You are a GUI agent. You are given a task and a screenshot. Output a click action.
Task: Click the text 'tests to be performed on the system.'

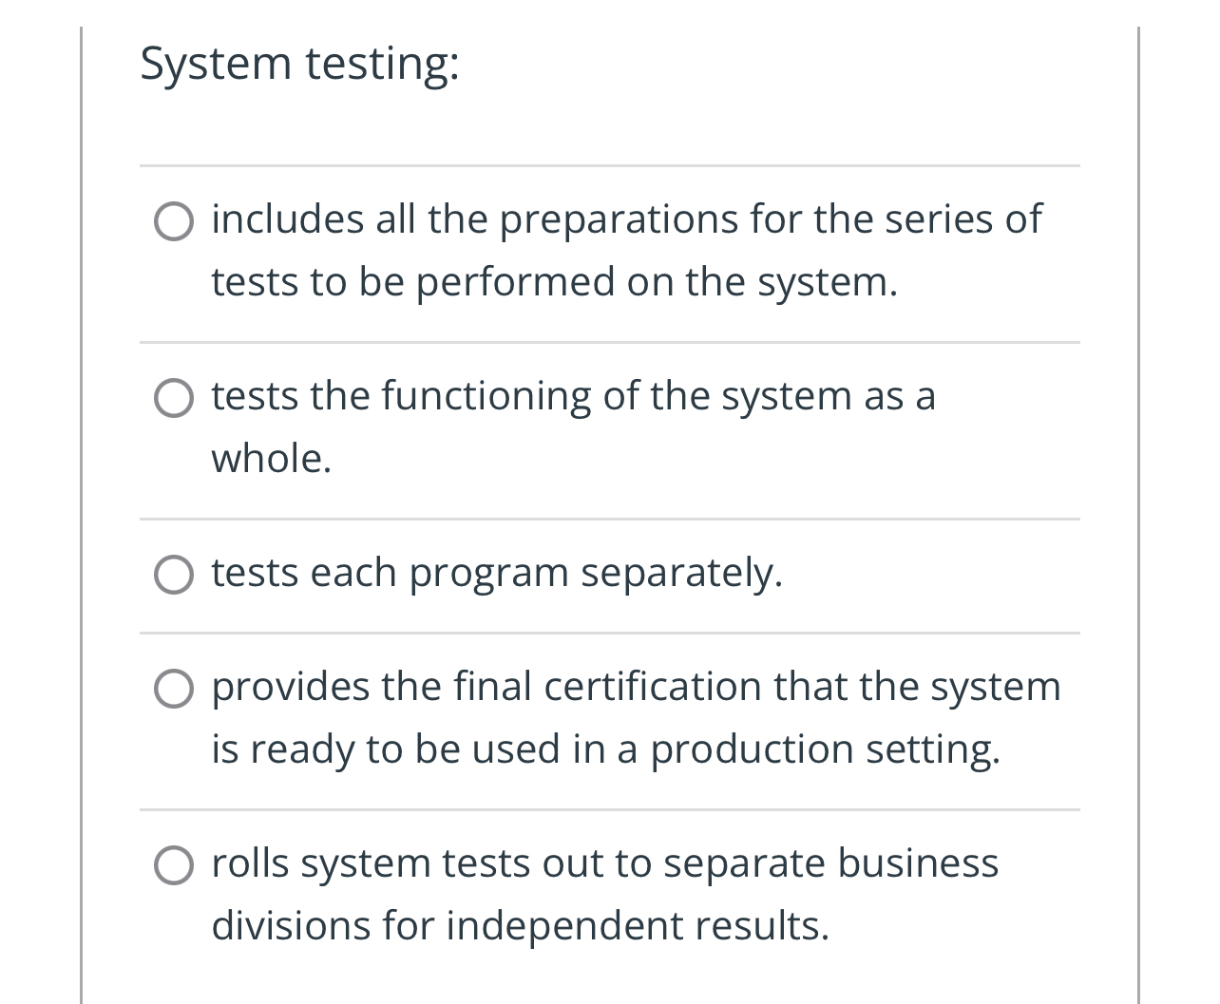554,282
